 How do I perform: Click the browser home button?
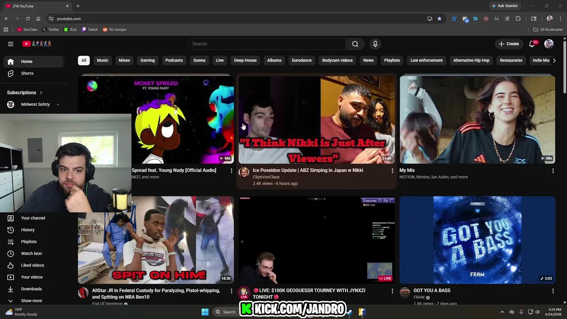[38, 19]
